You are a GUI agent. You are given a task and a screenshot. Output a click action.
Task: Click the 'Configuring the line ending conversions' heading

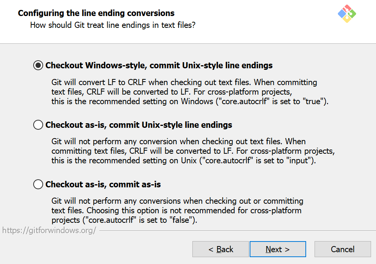96,13
